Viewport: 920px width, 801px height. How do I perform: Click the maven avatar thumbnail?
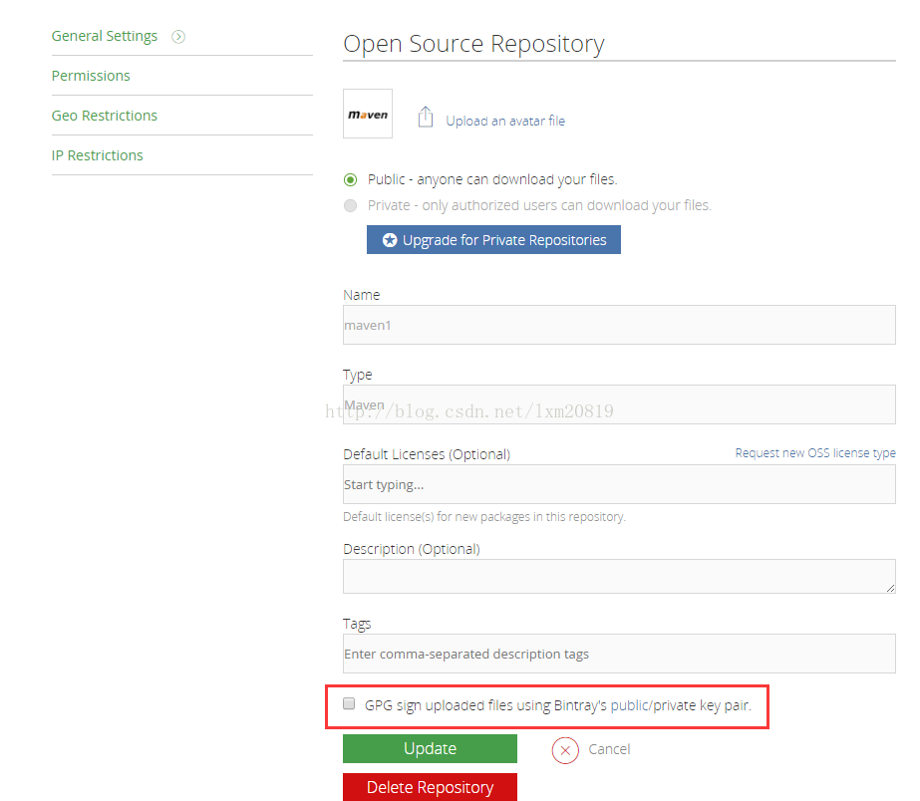[368, 114]
